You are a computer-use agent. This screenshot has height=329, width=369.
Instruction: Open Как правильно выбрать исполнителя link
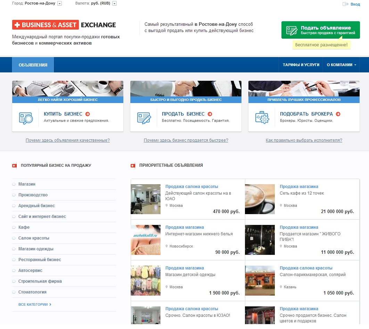point(304,140)
